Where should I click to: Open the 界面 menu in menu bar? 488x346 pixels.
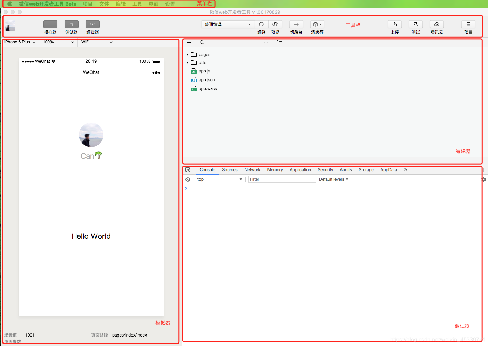coord(154,4)
